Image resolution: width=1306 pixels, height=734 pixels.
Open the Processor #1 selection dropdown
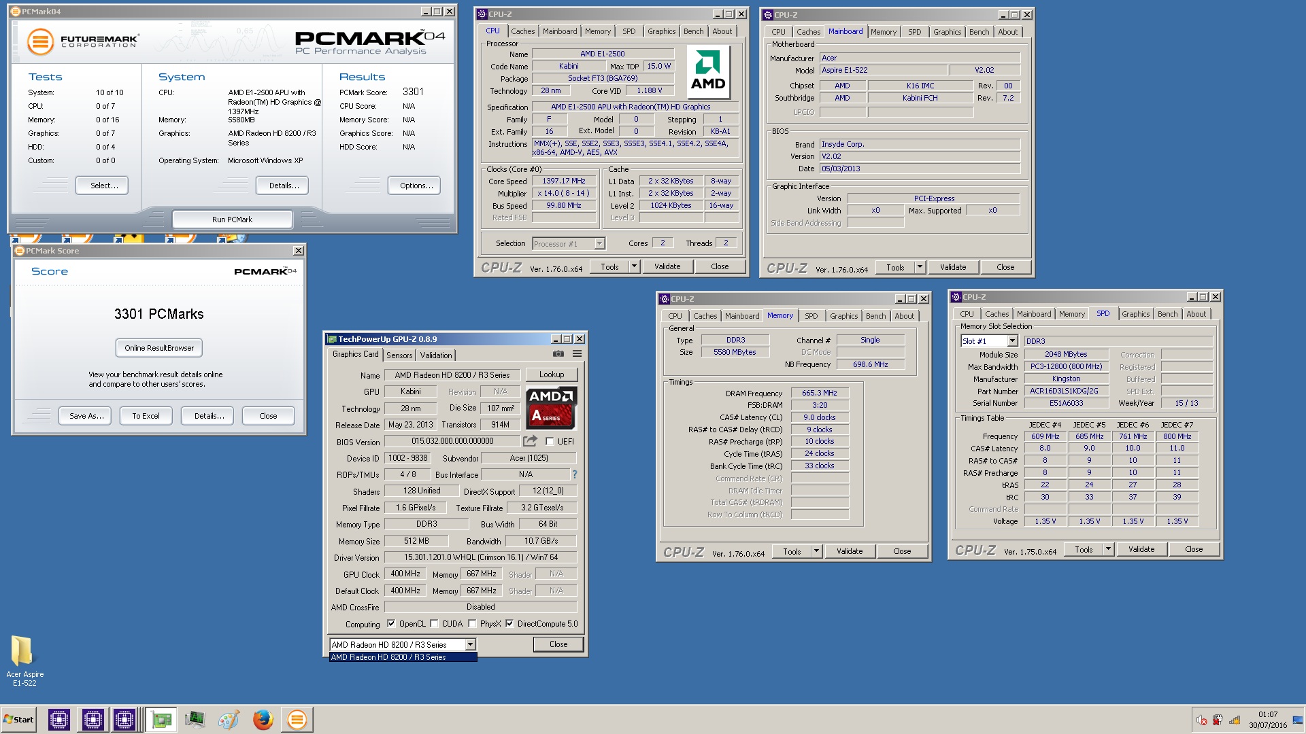point(599,243)
